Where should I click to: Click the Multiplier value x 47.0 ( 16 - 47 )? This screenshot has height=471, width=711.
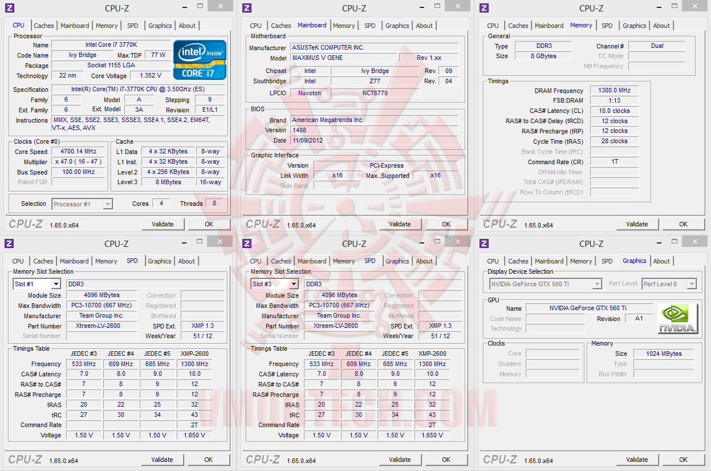coord(78,162)
